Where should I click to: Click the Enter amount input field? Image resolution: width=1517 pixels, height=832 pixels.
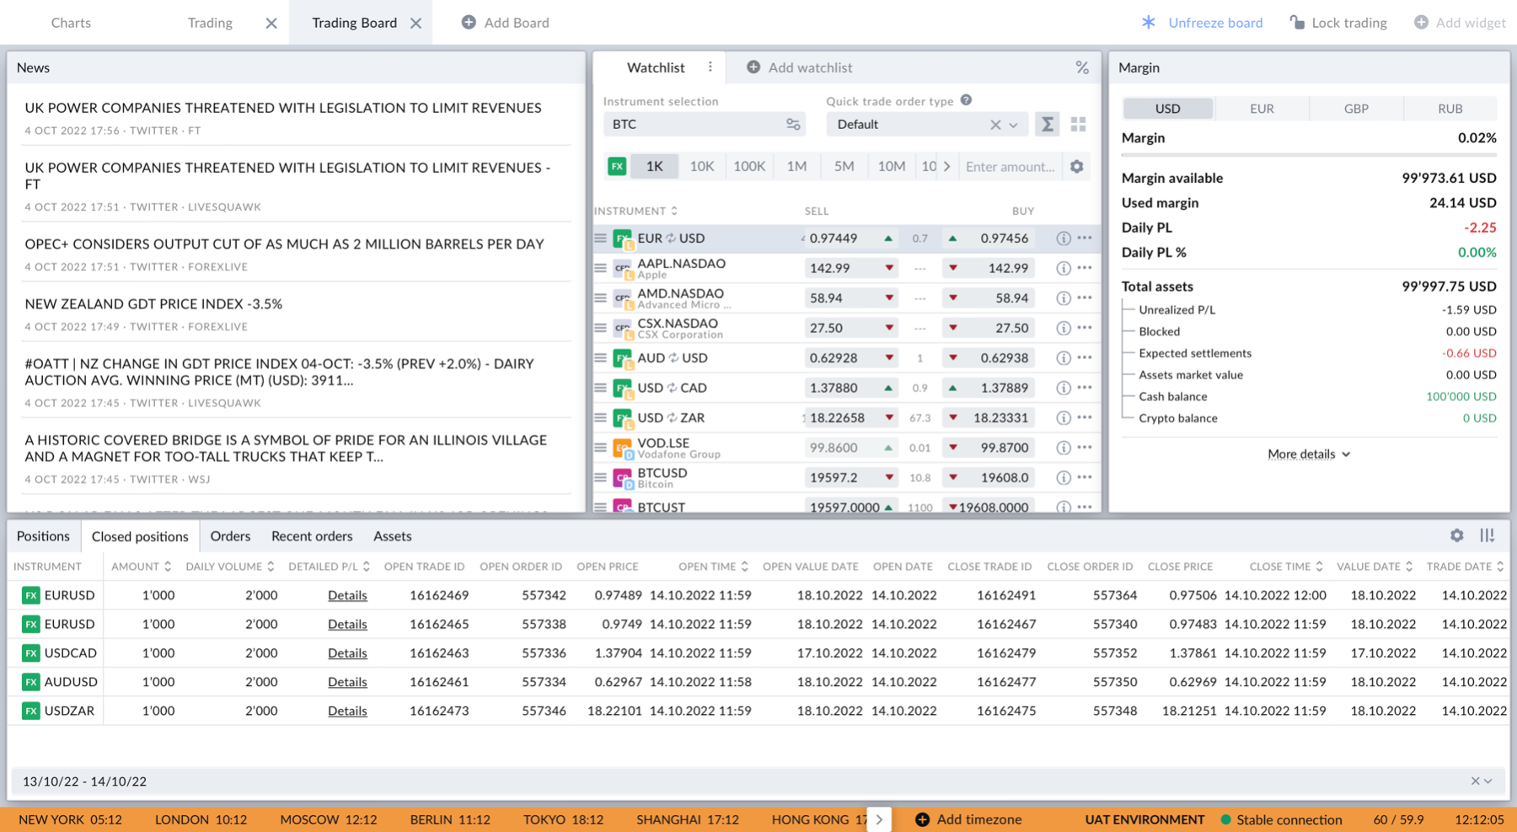(x=1010, y=166)
